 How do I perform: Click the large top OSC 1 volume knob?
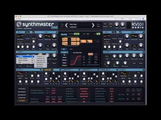40,36
